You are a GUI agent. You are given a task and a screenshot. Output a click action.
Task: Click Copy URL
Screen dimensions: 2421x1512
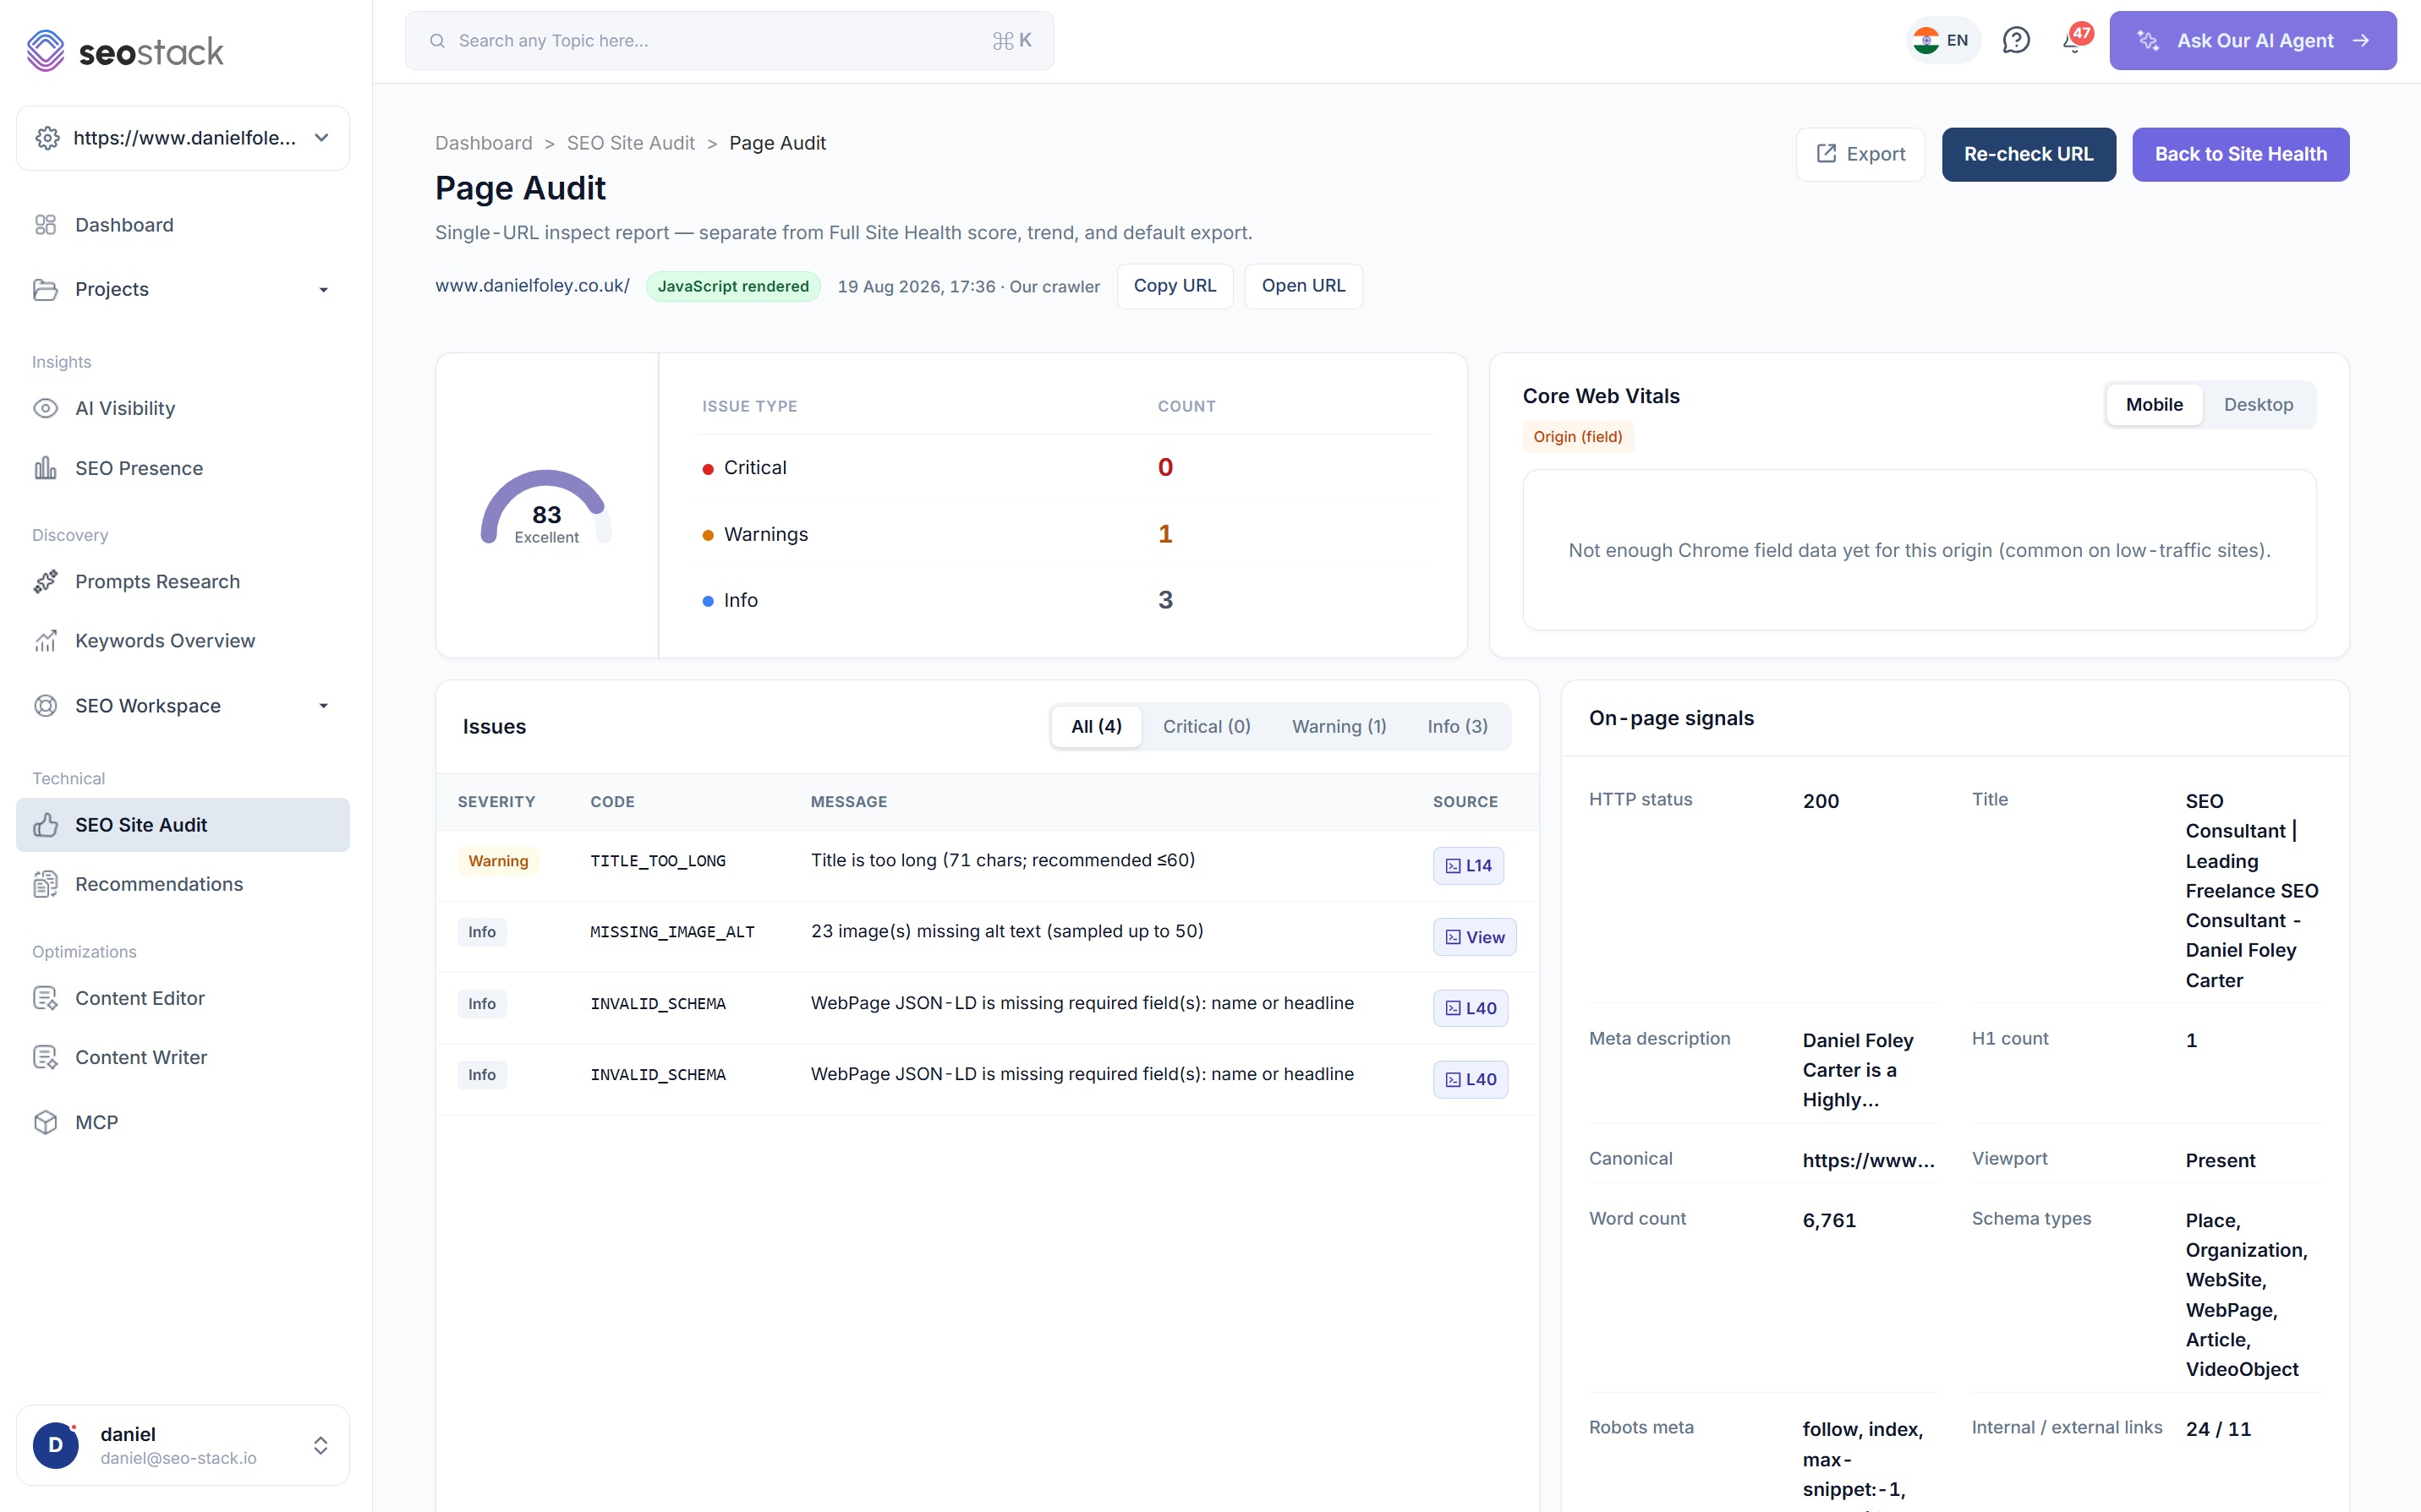[x=1175, y=286]
